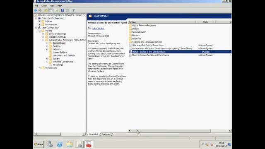The height and width of the screenshot is (149, 265).
Task: Switch to the Extended tab
Action: click(x=93, y=135)
